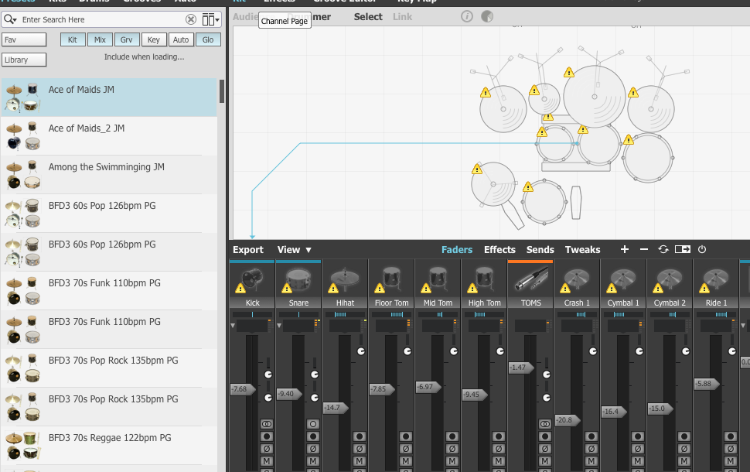Click the Ride 1 fader handle at -5.88
This screenshot has height=472, width=750.
707,384
